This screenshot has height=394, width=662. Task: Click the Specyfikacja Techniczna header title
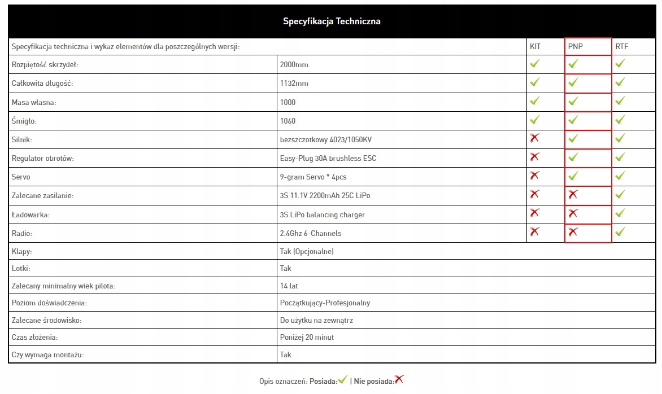pyautogui.click(x=332, y=21)
